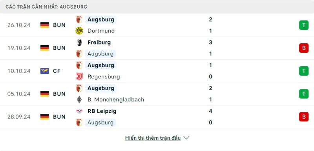Screen dimensions: 314x151
Task: Click the Dortmund club crest icon
Action: 79,31
